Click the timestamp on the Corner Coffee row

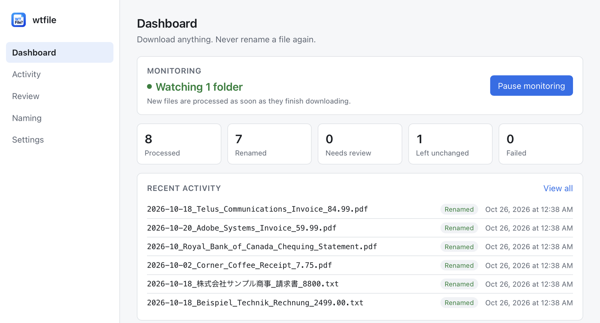tap(529, 266)
